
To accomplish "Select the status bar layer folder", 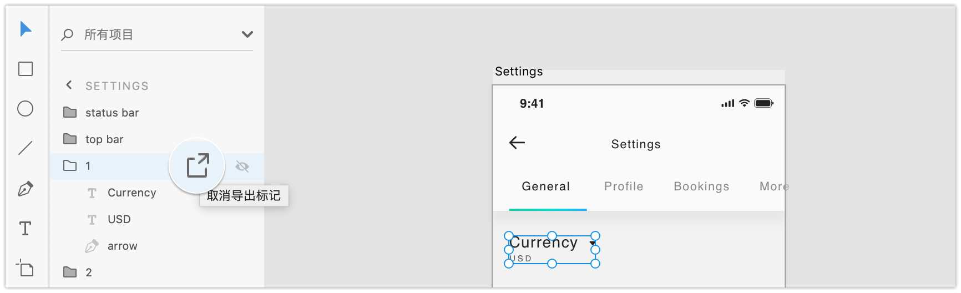I will 112,113.
